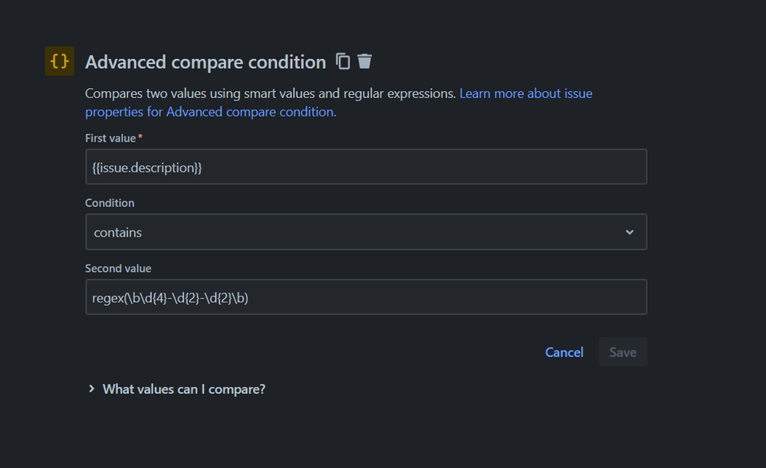Expand the chevron beside What values can I compare
The width and height of the screenshot is (766, 468).
point(91,389)
